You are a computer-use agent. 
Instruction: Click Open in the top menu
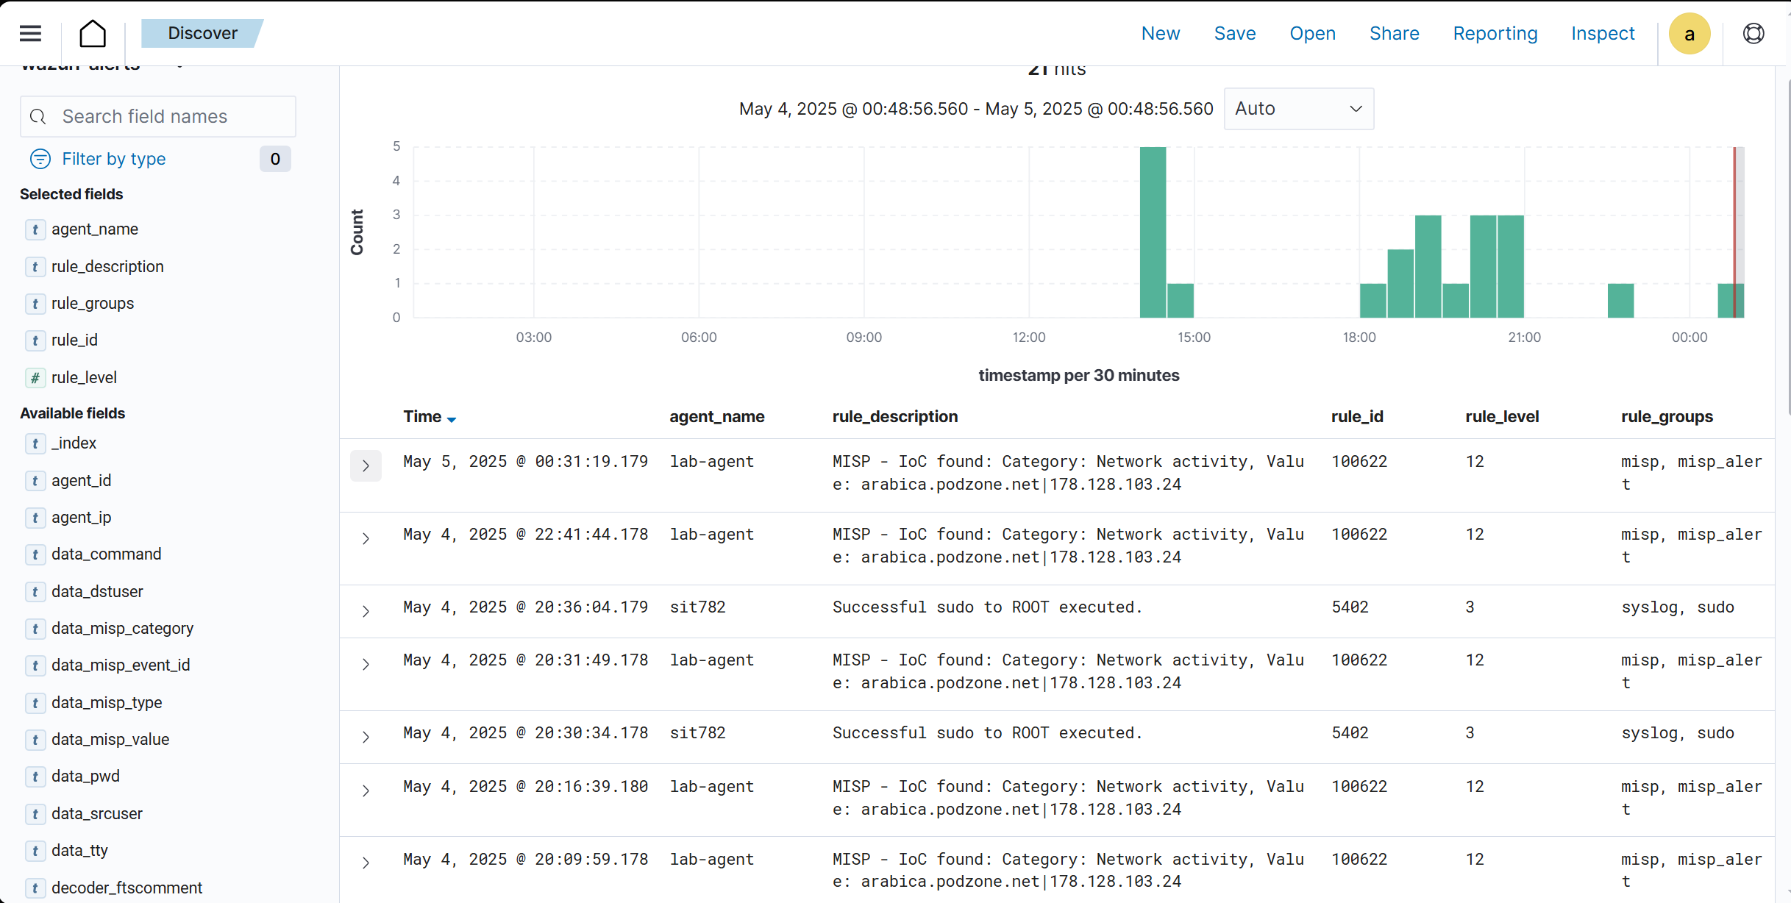pyautogui.click(x=1312, y=33)
